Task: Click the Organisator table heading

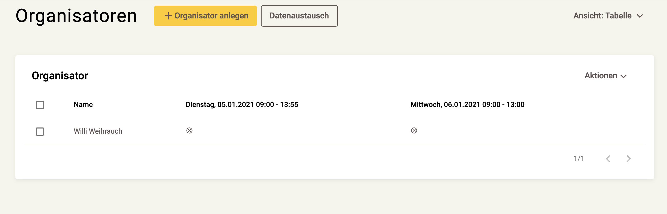Action: 60,76
